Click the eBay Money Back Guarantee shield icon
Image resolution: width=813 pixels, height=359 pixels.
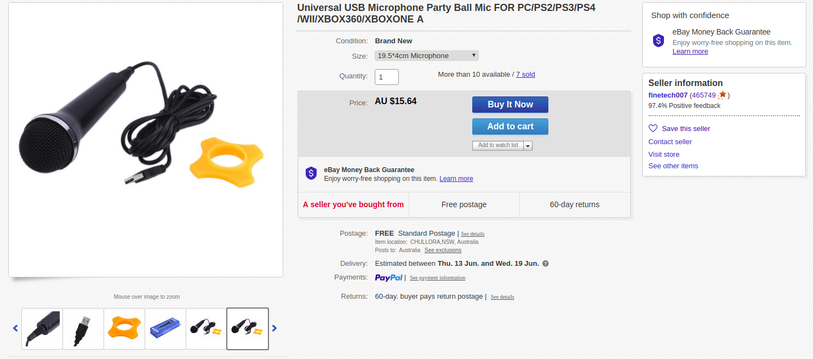coord(311,173)
